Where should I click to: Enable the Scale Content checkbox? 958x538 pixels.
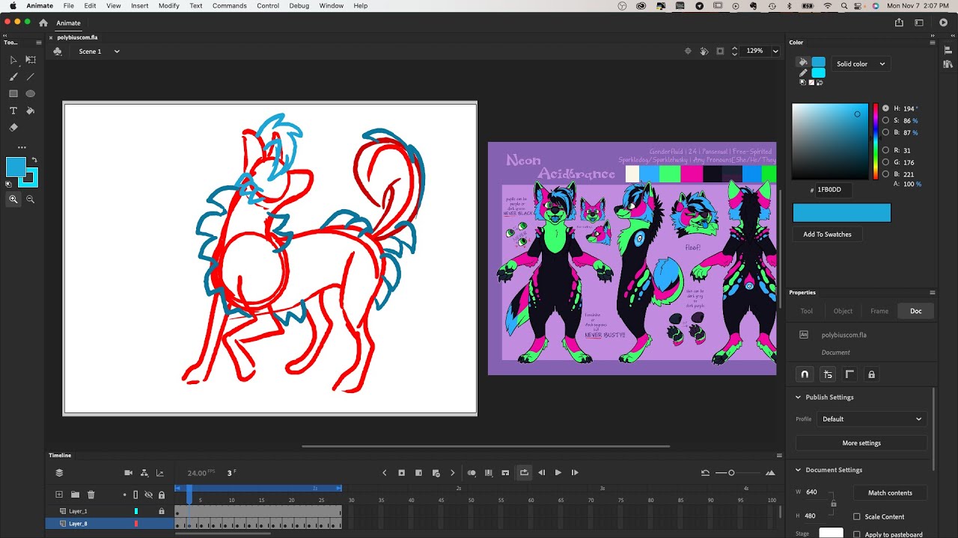(857, 516)
